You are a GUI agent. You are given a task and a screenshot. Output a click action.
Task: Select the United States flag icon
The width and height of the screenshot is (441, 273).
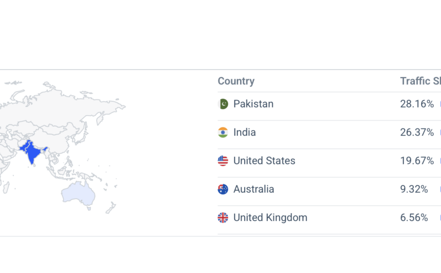click(x=223, y=161)
